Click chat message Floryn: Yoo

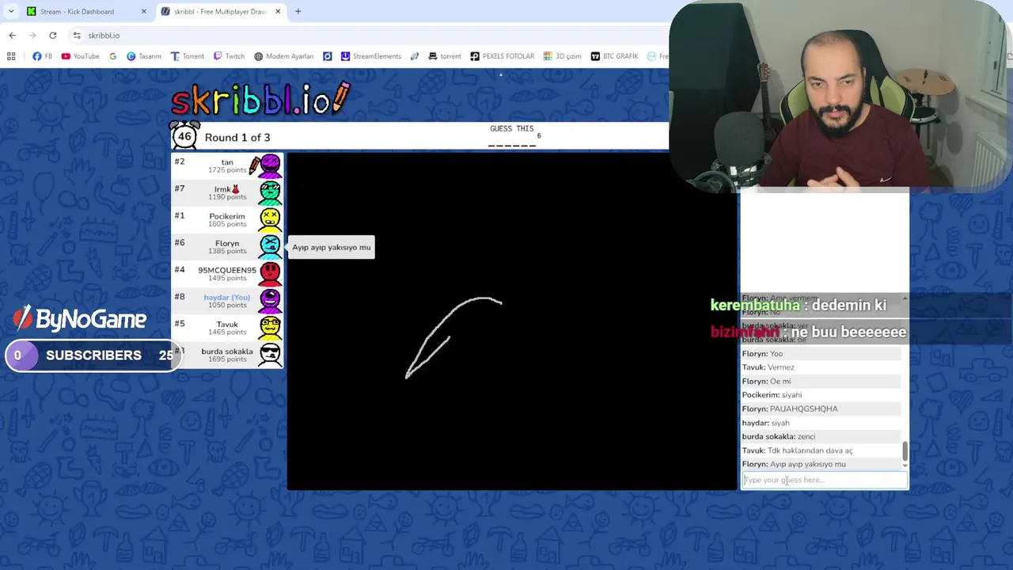[x=762, y=353]
